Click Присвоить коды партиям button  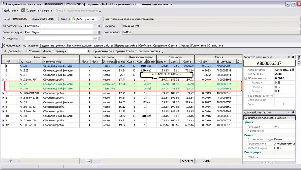[x=109, y=51]
